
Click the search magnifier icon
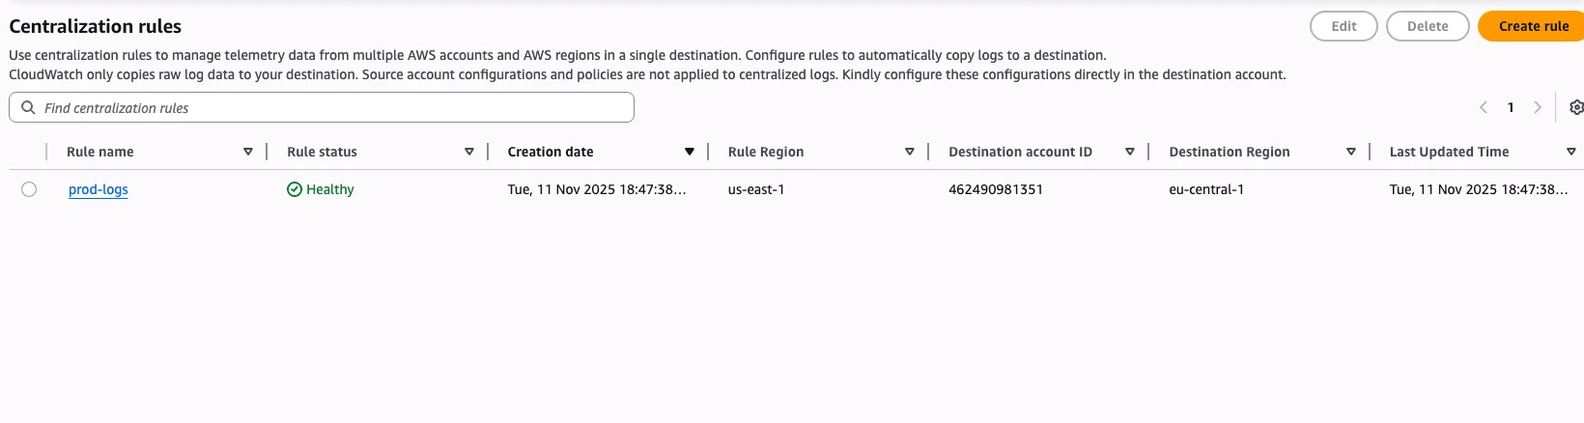28,107
